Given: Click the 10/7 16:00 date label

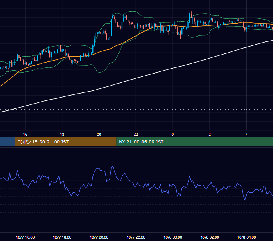Looking at the screenshot, I should (x=25, y=237).
